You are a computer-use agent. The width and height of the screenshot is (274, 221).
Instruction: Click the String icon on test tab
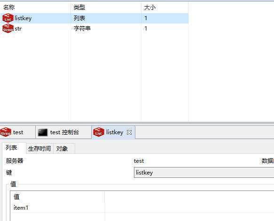pos(6,132)
